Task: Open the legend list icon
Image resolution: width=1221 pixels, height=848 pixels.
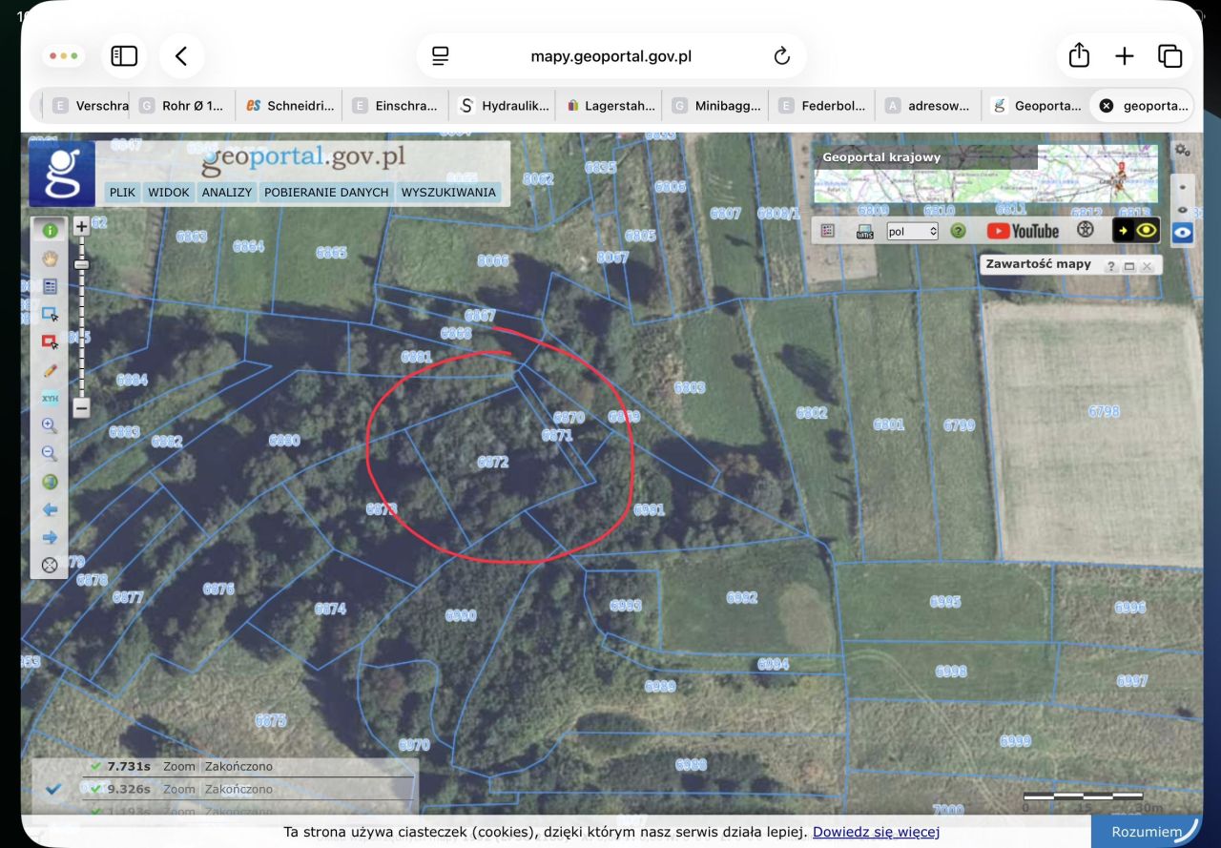Action: click(x=827, y=231)
